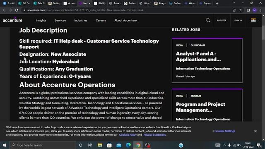Dismiss the cookie banner with X
The height and width of the screenshot is (149, 265).
255,131
